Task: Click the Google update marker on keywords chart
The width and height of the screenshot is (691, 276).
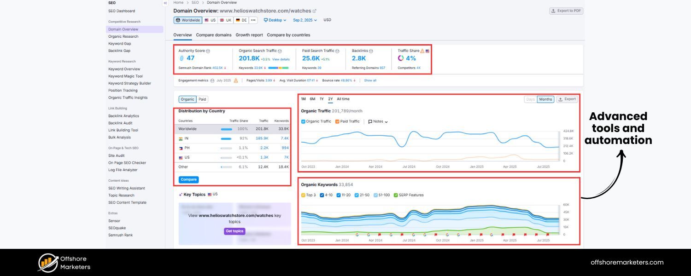Action: pos(357,234)
